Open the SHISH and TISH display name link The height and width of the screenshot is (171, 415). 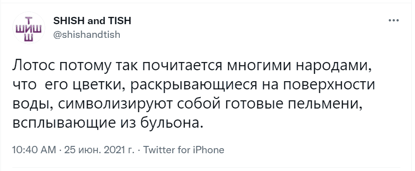coord(92,21)
